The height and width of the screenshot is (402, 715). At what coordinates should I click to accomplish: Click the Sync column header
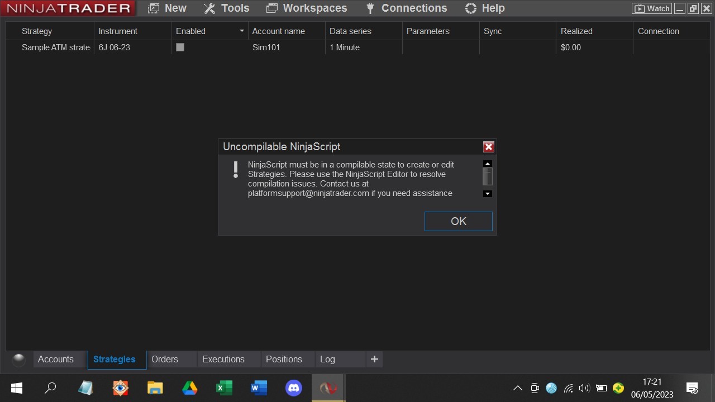click(x=493, y=31)
